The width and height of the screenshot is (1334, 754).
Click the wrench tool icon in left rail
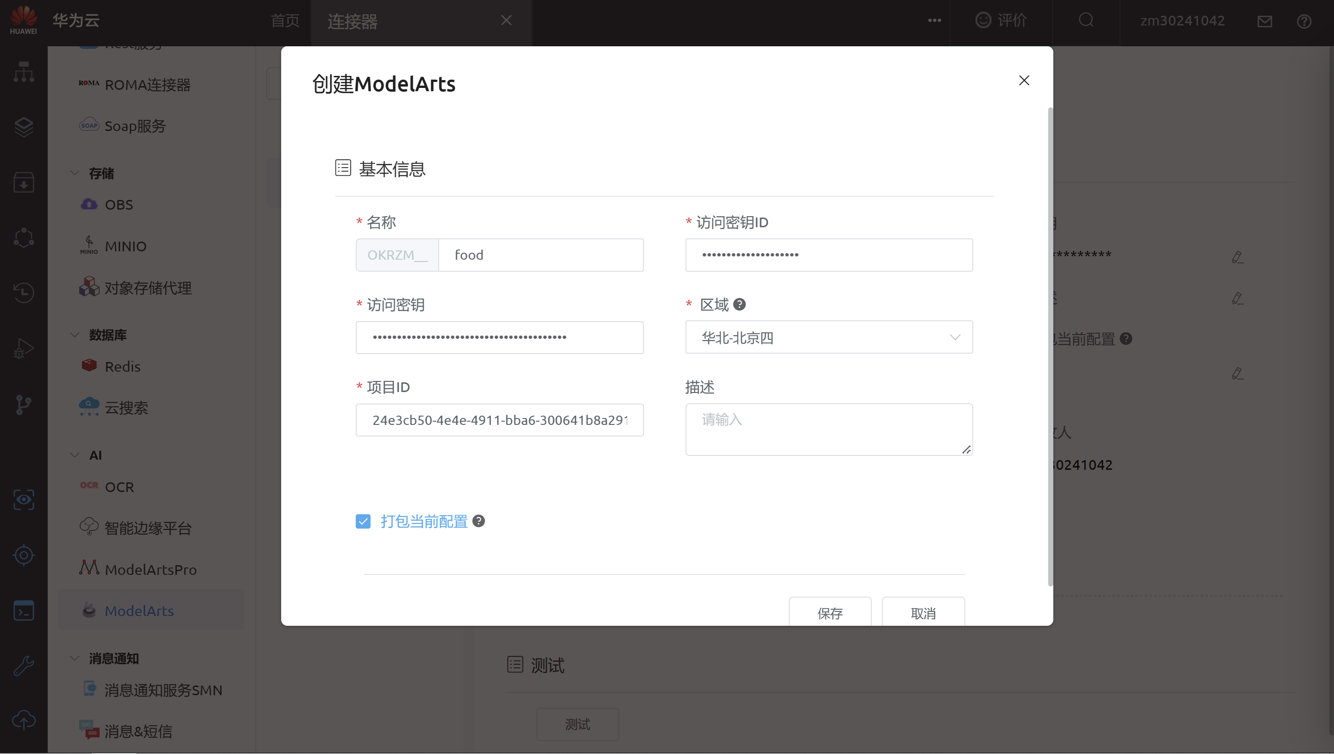pos(23,666)
